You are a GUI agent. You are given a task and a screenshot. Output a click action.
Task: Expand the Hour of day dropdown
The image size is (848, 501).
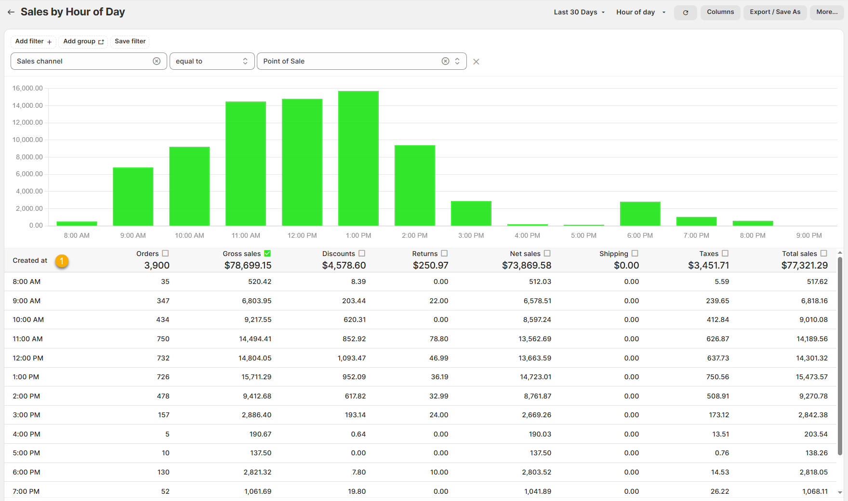(x=640, y=12)
